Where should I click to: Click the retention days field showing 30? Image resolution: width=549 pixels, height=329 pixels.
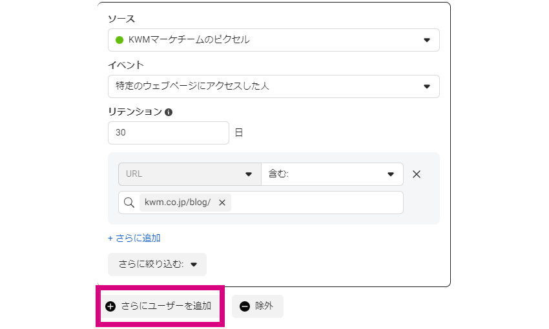point(169,133)
